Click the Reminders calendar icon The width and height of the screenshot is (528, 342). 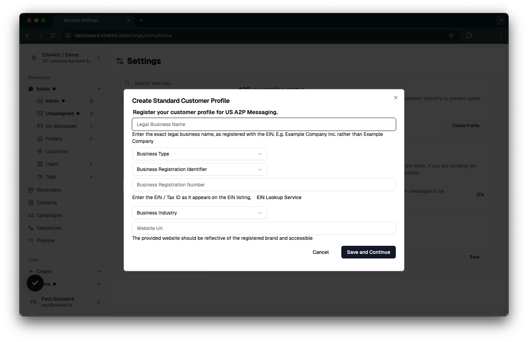point(31,190)
